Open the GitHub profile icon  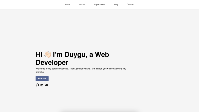pos(37,85)
